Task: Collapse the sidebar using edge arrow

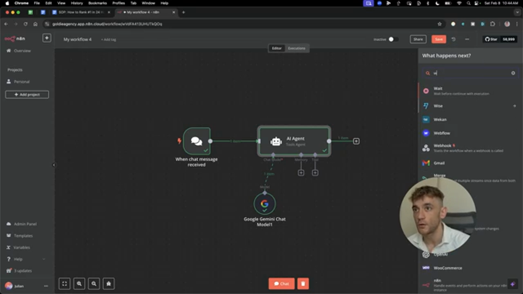Action: 54,165
